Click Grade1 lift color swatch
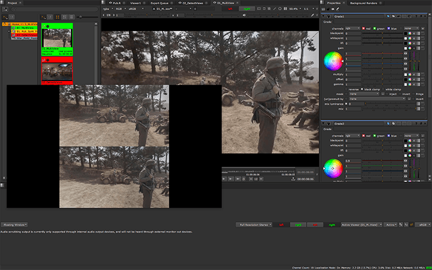Image resolution: width=432 pixels, height=270 pixels. (x=406, y=43)
